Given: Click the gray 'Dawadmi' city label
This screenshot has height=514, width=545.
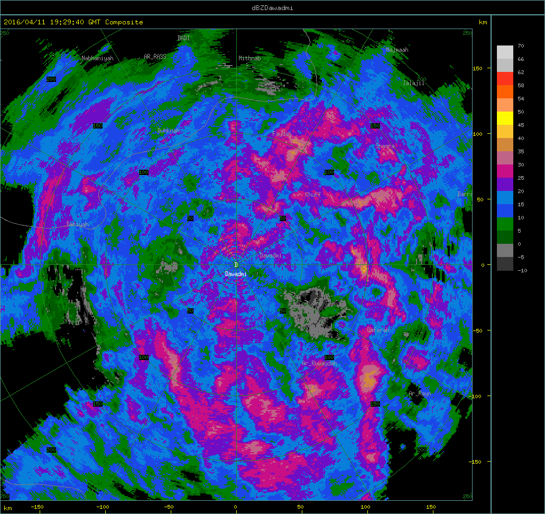Looking at the screenshot, I should coord(271,255).
